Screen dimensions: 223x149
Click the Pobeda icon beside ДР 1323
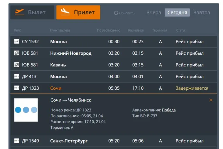[x=17, y=88]
